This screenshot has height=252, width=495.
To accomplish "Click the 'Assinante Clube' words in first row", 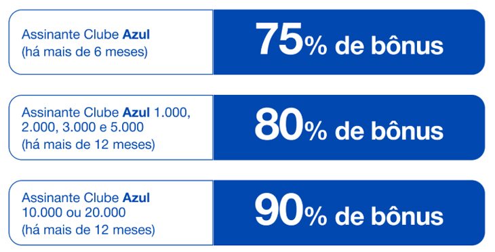I will (71, 35).
